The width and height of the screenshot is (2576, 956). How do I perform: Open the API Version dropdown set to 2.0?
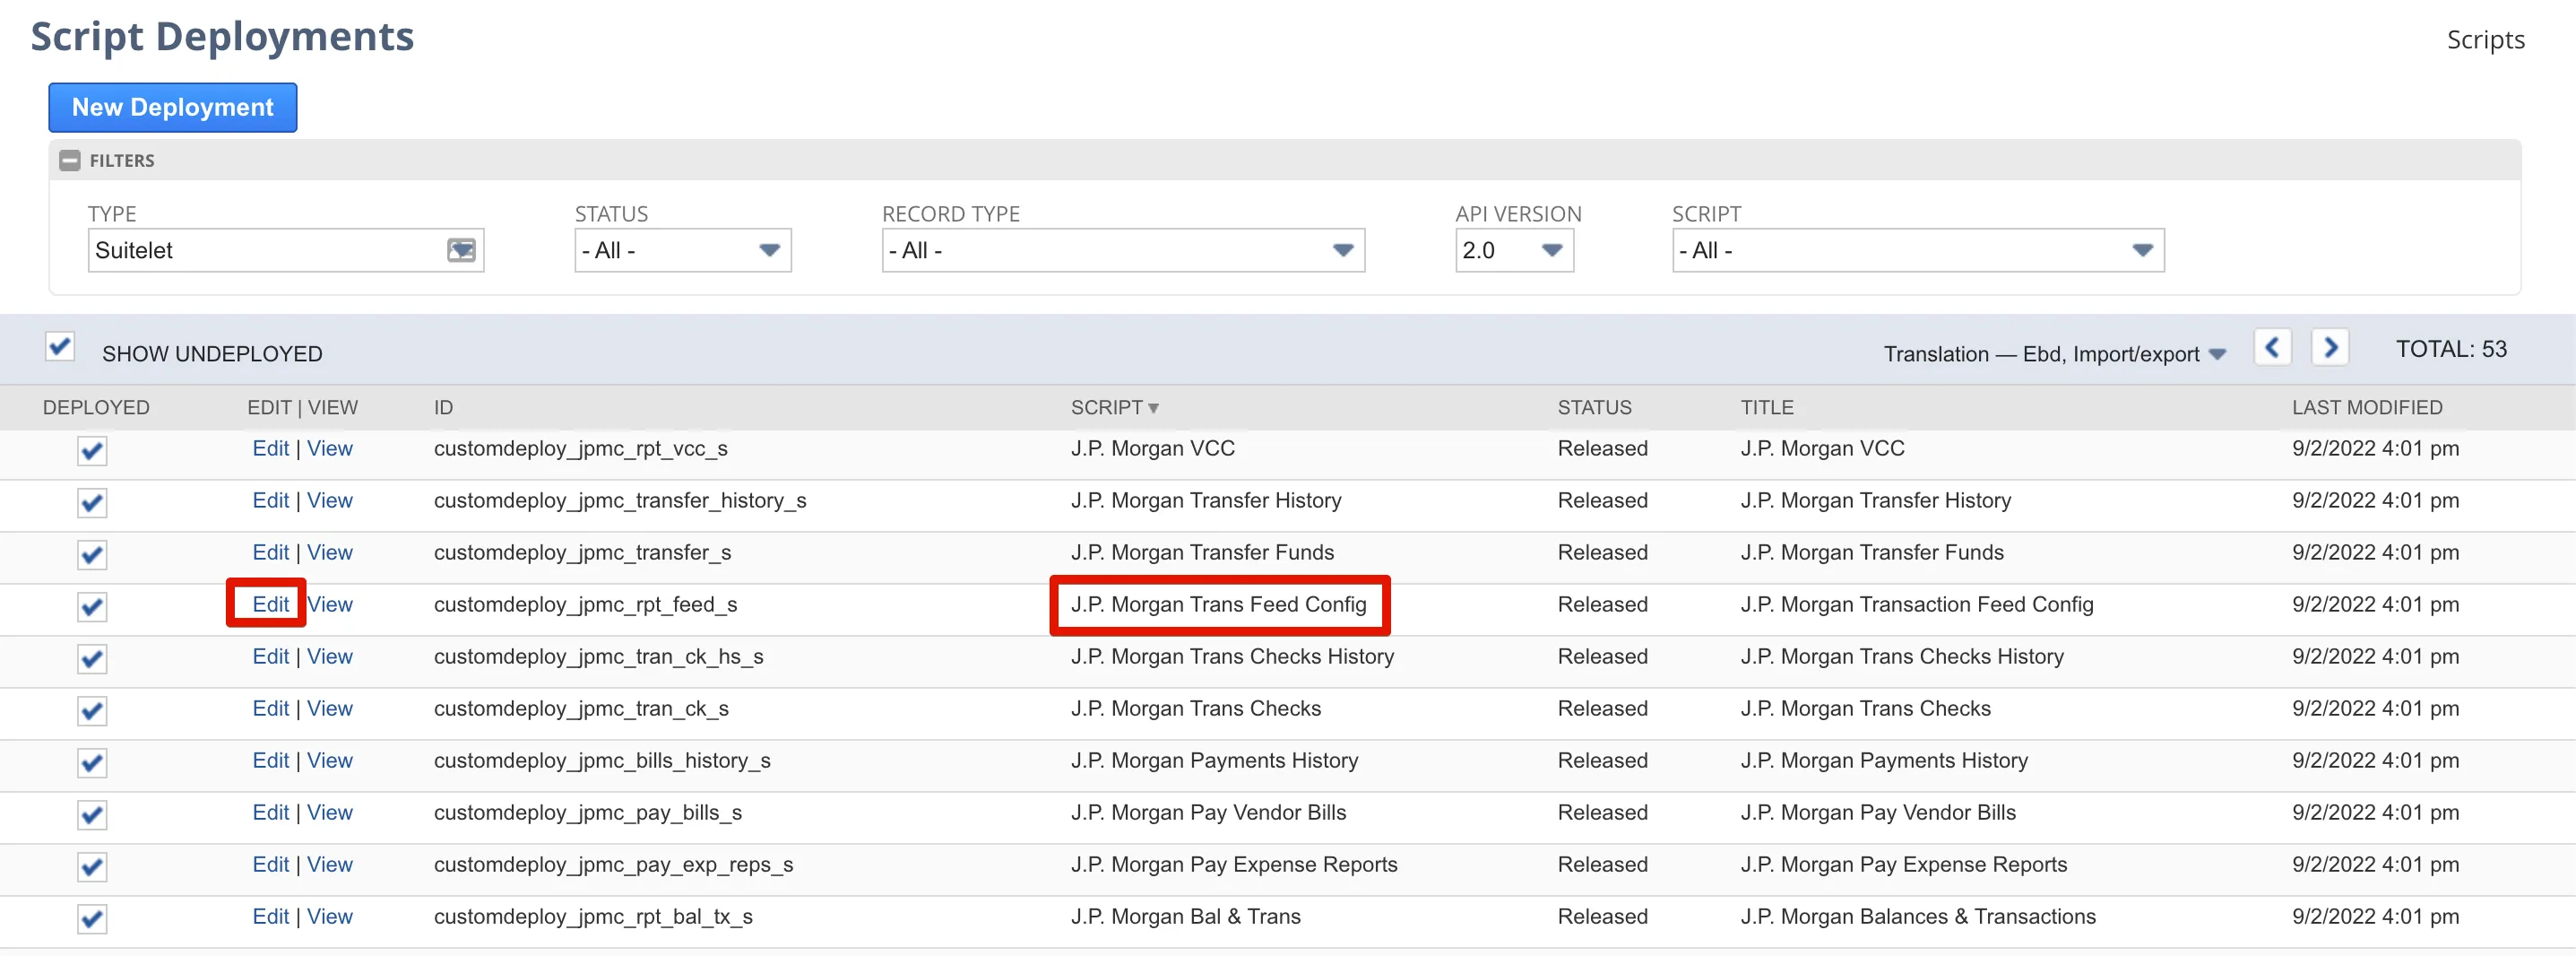(1514, 250)
